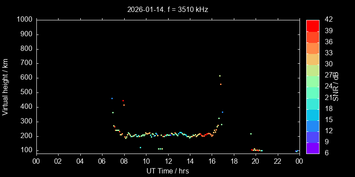This screenshot has height=177, width=355.
Task: Click the isolated green point near 19.5 hrs
Action: 251,134
